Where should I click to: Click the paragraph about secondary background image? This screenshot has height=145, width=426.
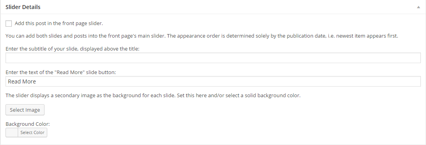[x=153, y=96]
